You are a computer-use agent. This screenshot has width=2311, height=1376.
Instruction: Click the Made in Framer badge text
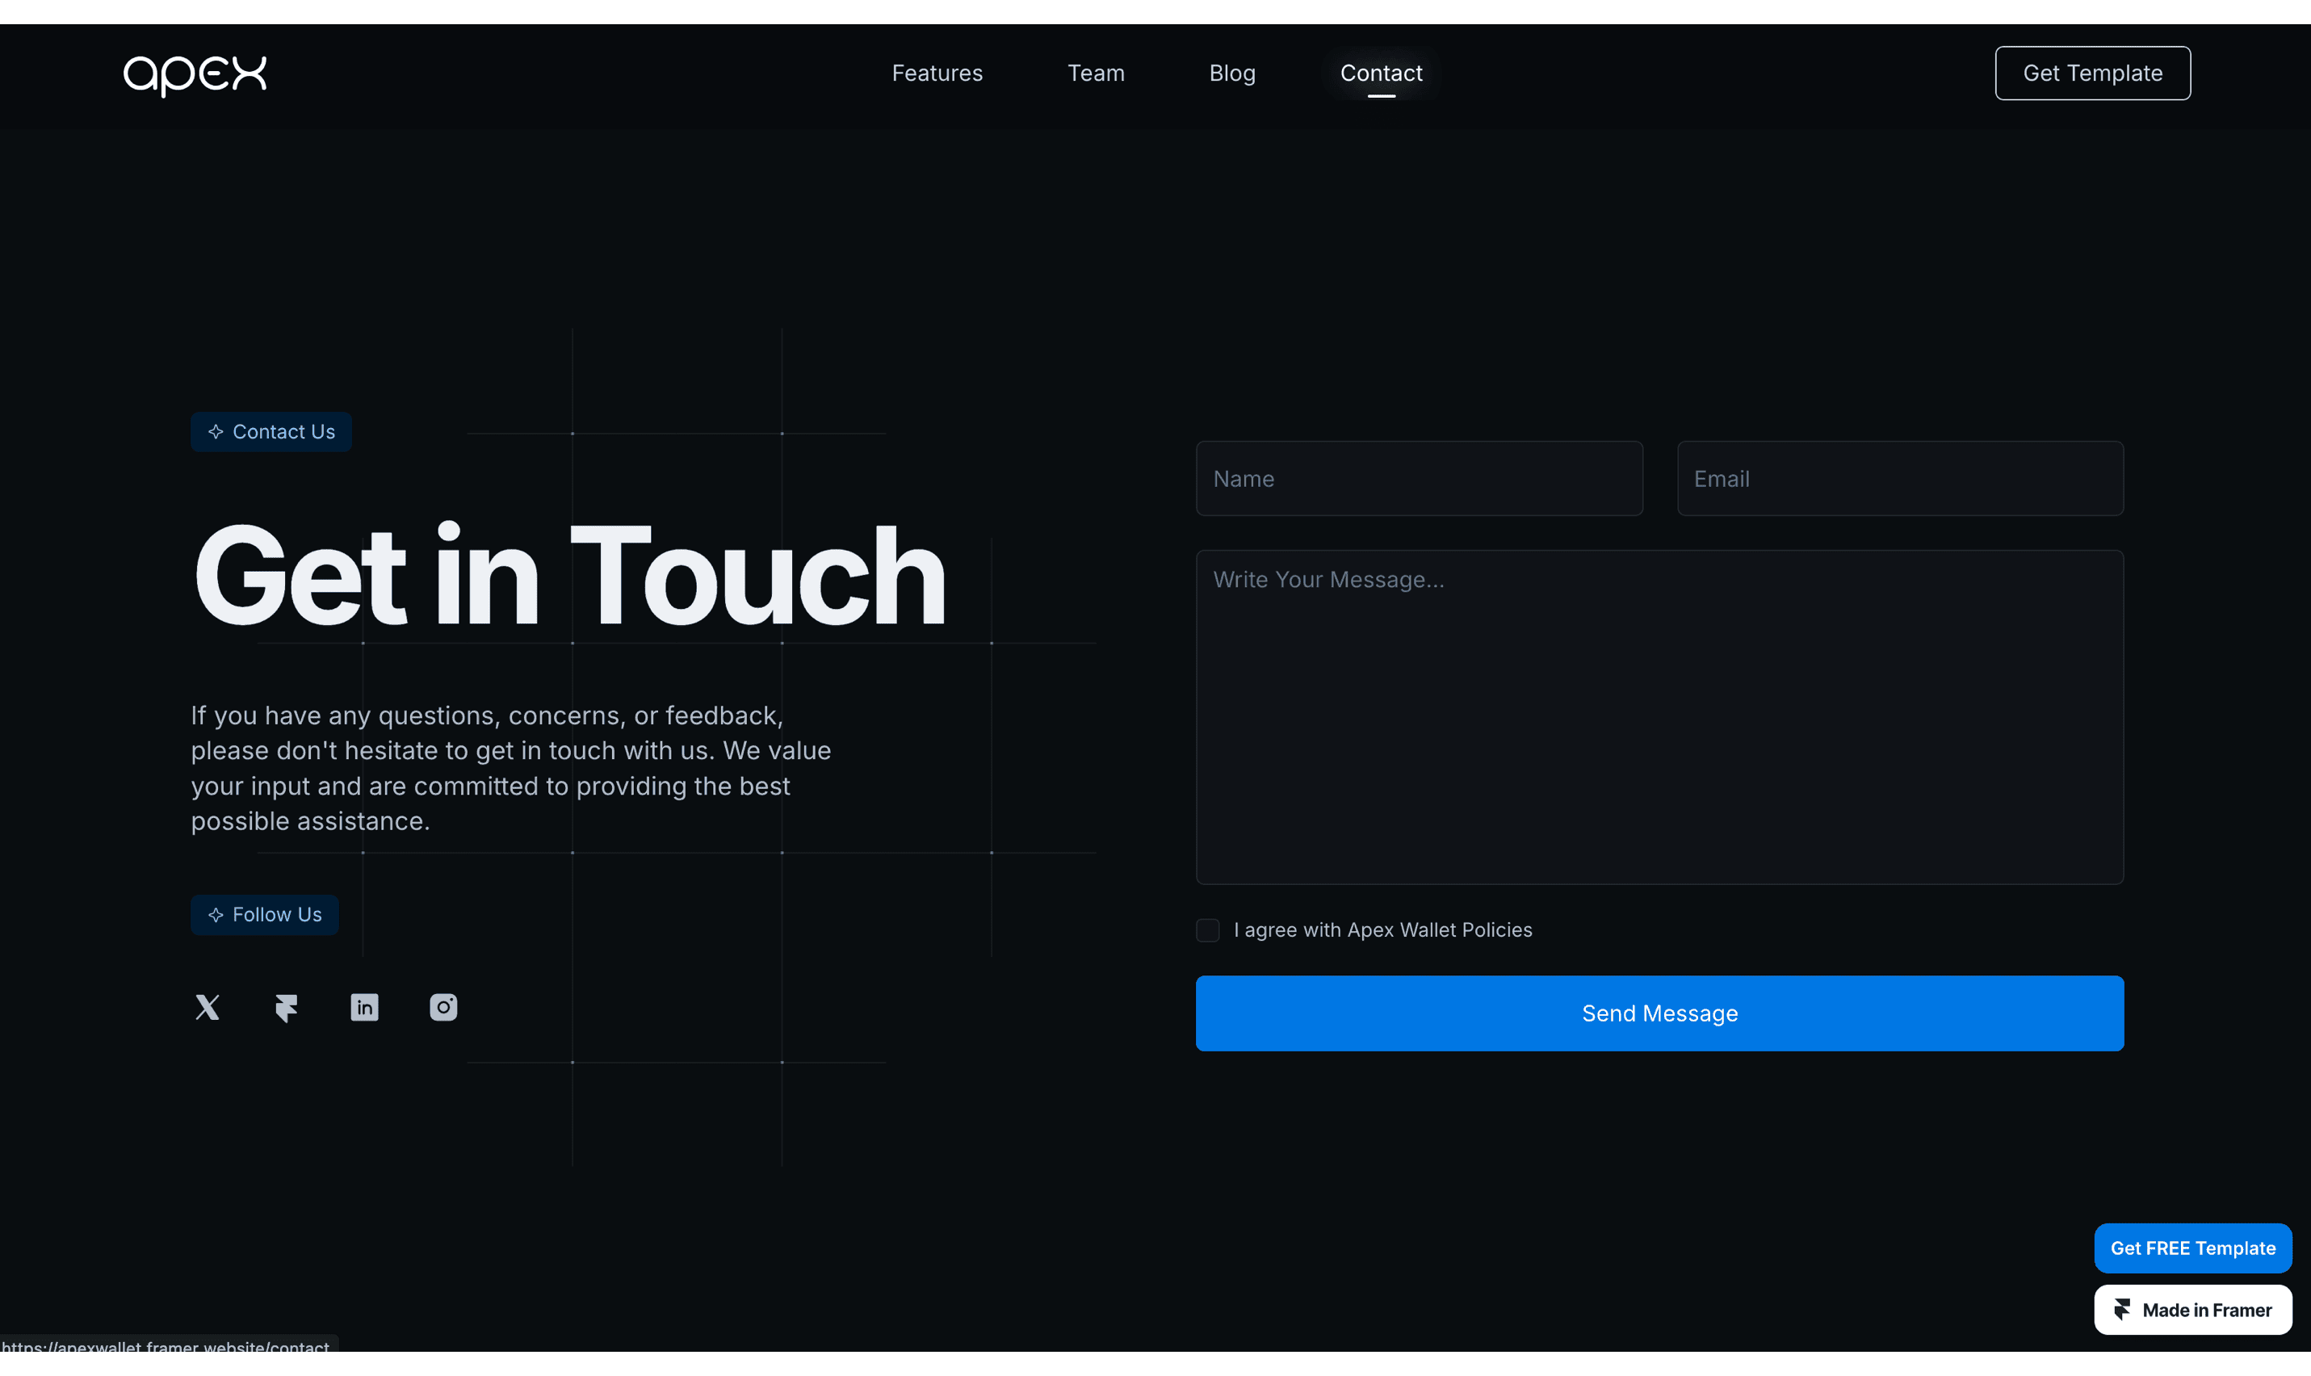(2206, 1310)
